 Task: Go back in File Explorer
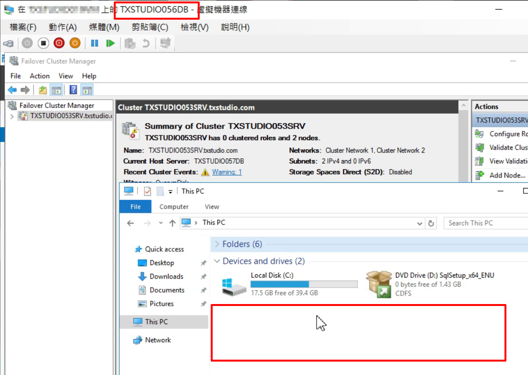click(x=131, y=223)
